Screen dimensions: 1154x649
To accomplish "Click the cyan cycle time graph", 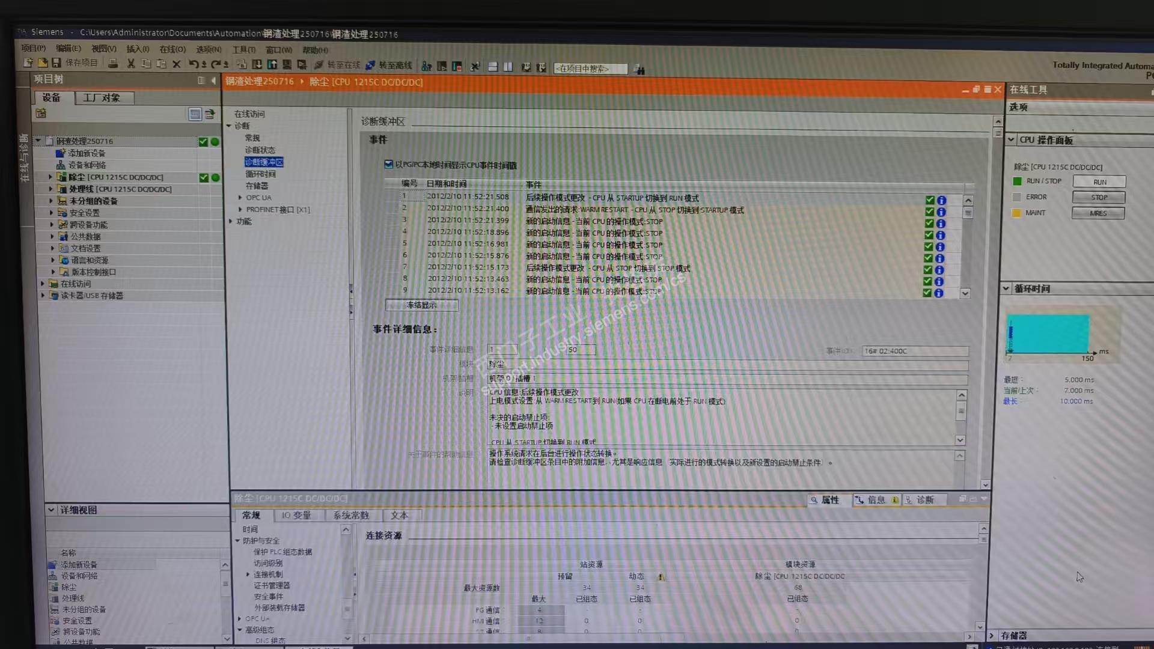I will [x=1048, y=334].
